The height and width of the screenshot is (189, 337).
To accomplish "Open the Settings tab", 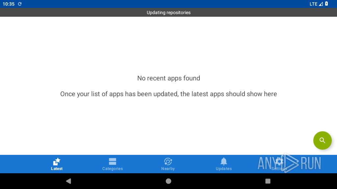I will pos(279,164).
